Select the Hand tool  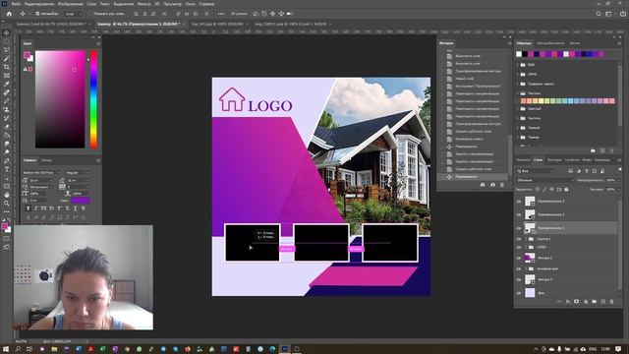tap(7, 195)
